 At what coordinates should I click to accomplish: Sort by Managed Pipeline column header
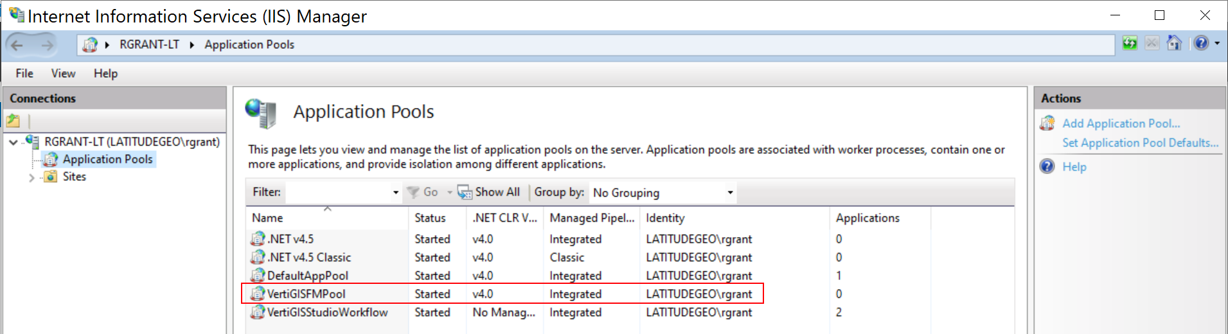[x=592, y=218]
